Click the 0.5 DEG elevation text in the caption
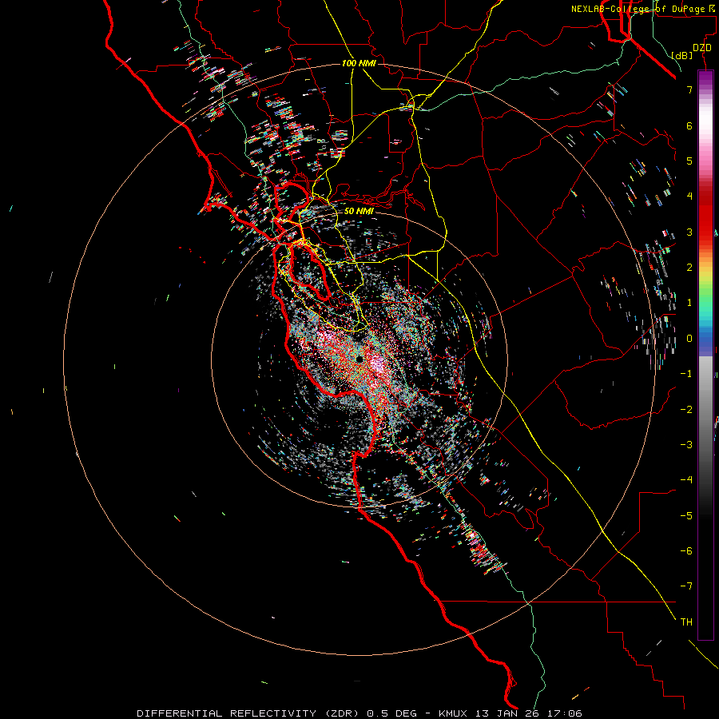The height and width of the screenshot is (719, 719). coord(392,713)
